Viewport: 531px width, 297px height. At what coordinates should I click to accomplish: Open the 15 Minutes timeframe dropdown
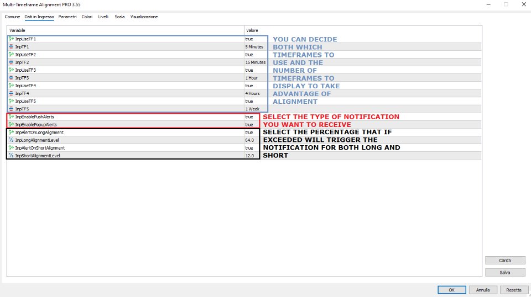point(256,62)
